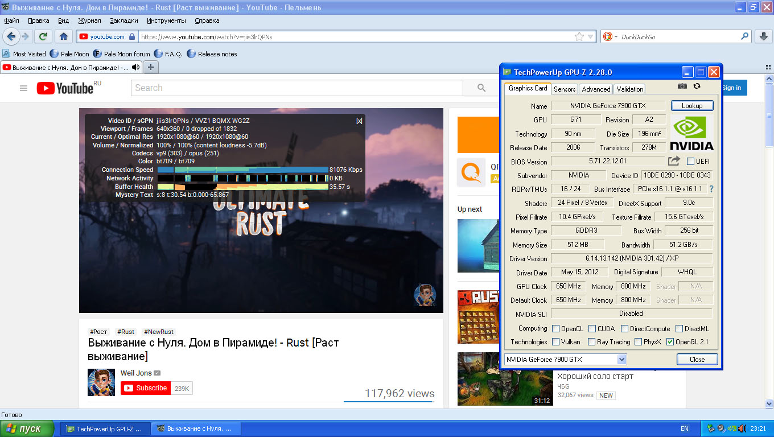This screenshot has width=774, height=437.
Task: Click the YouTube logo
Action: 65,88
